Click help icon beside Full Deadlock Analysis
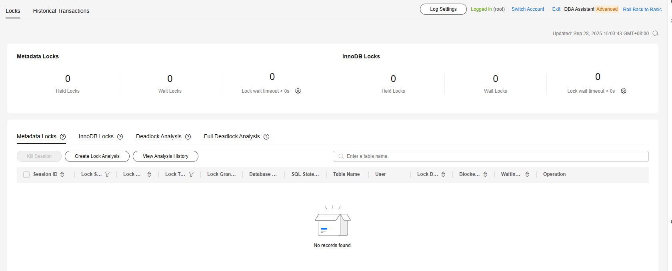 coord(266,137)
